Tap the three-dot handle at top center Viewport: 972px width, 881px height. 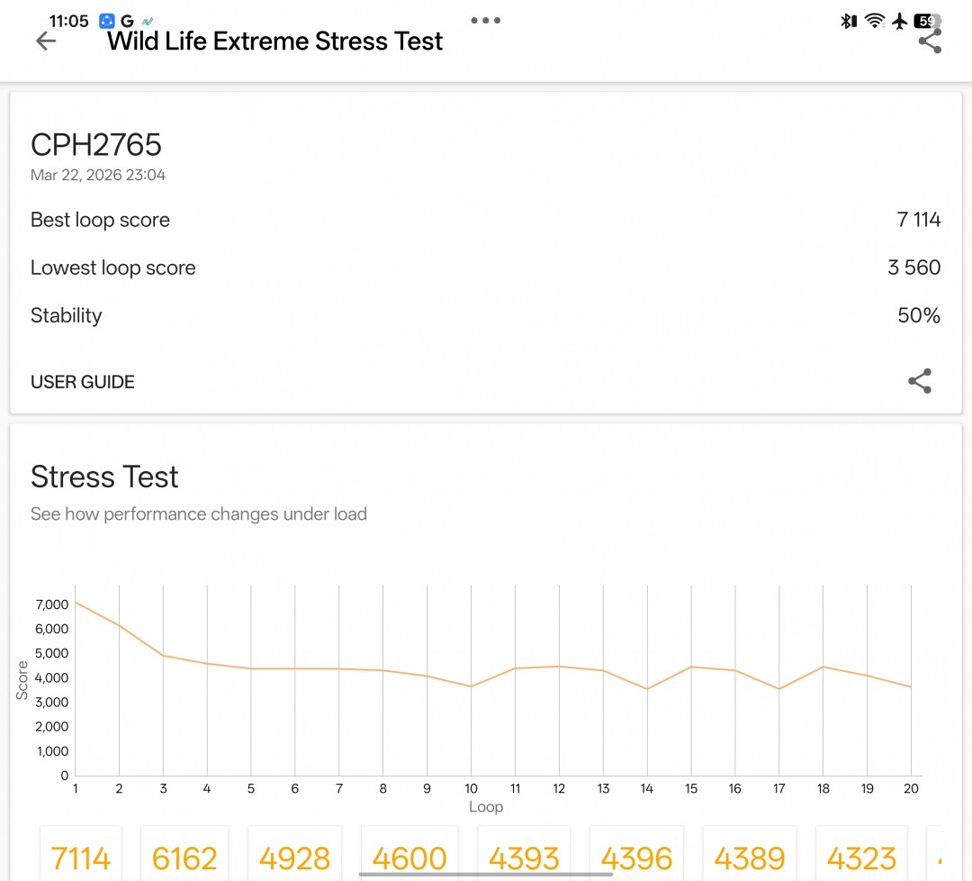pos(485,20)
